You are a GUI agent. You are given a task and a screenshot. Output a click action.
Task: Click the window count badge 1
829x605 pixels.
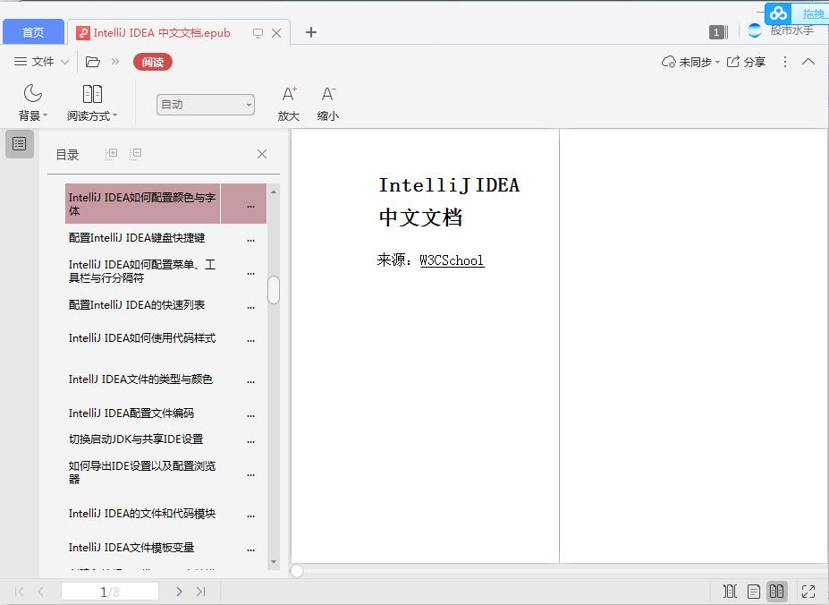click(x=718, y=32)
